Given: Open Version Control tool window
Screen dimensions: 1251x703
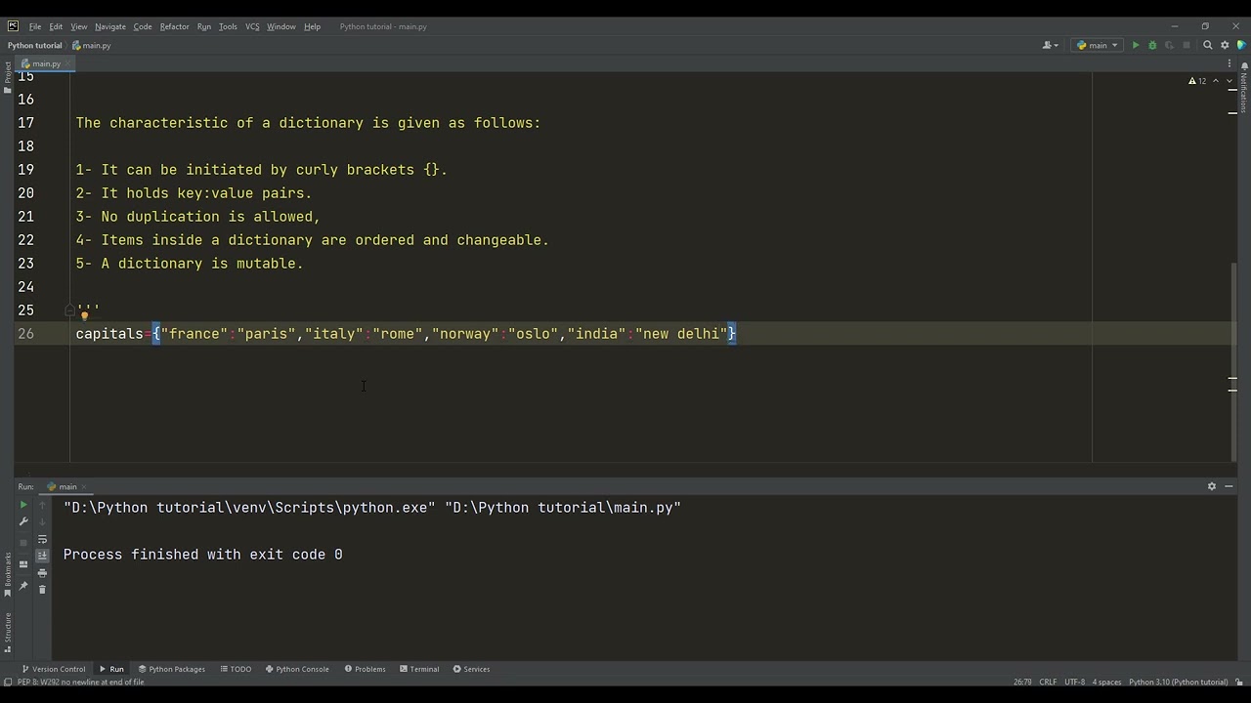Looking at the screenshot, I should (x=54, y=669).
